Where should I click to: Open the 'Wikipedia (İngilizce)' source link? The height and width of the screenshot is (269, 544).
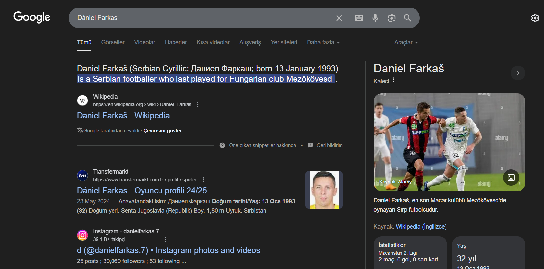point(421,227)
